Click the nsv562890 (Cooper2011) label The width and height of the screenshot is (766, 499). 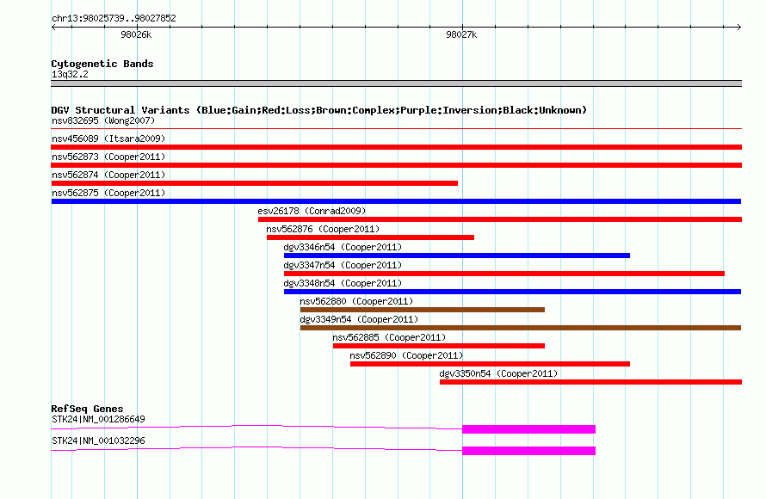point(406,355)
